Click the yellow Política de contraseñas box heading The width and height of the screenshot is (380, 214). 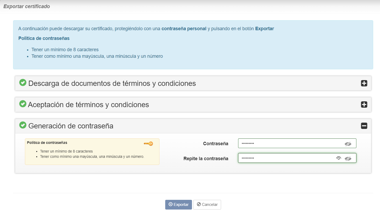coord(47,143)
